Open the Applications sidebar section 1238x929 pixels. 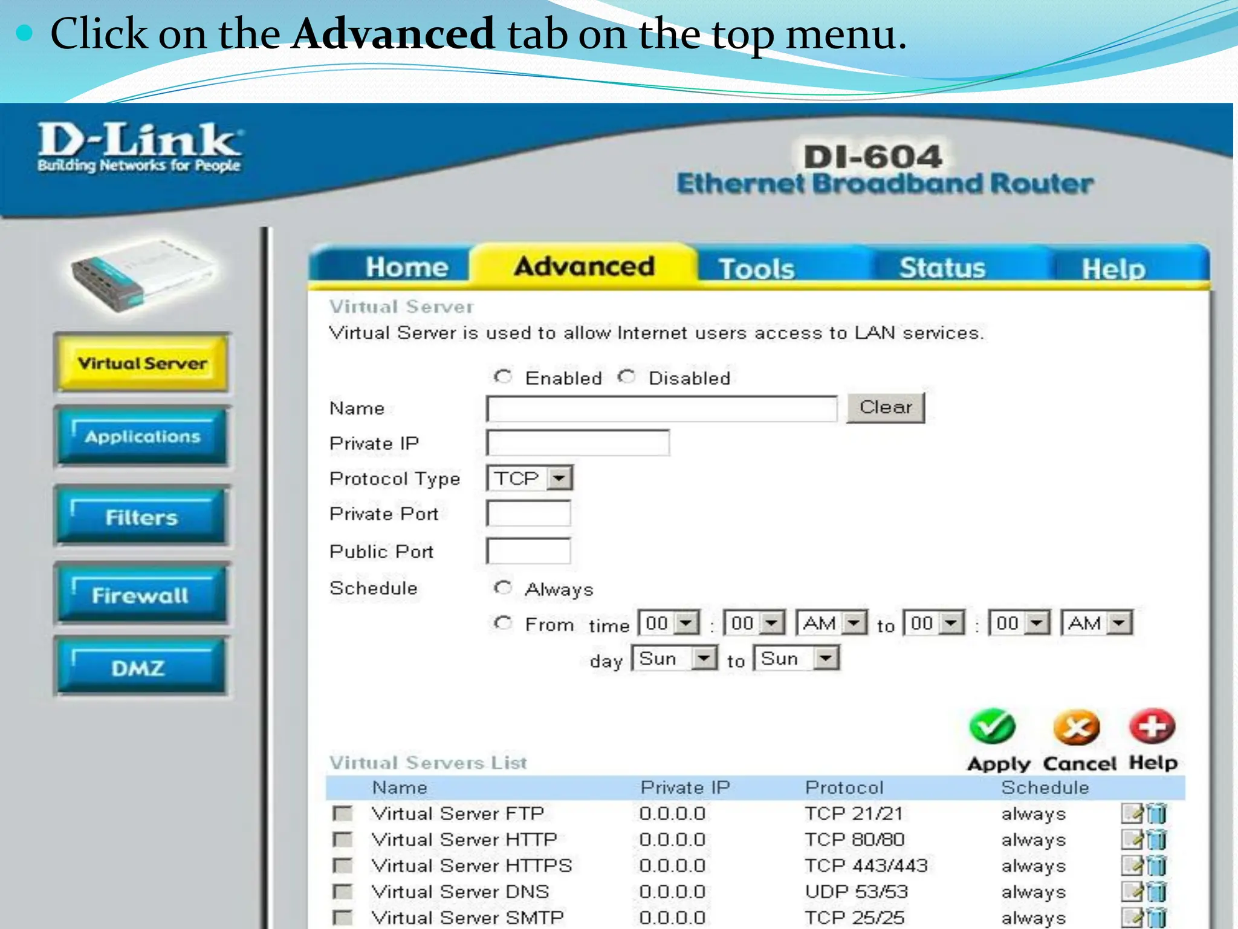tap(143, 436)
